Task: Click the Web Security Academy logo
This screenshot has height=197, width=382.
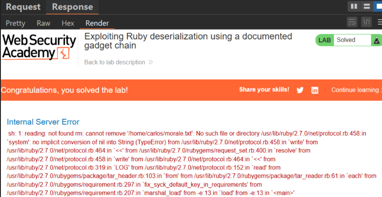Action: pyautogui.click(x=39, y=47)
